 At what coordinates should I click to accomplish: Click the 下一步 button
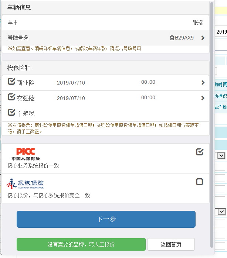(106, 219)
